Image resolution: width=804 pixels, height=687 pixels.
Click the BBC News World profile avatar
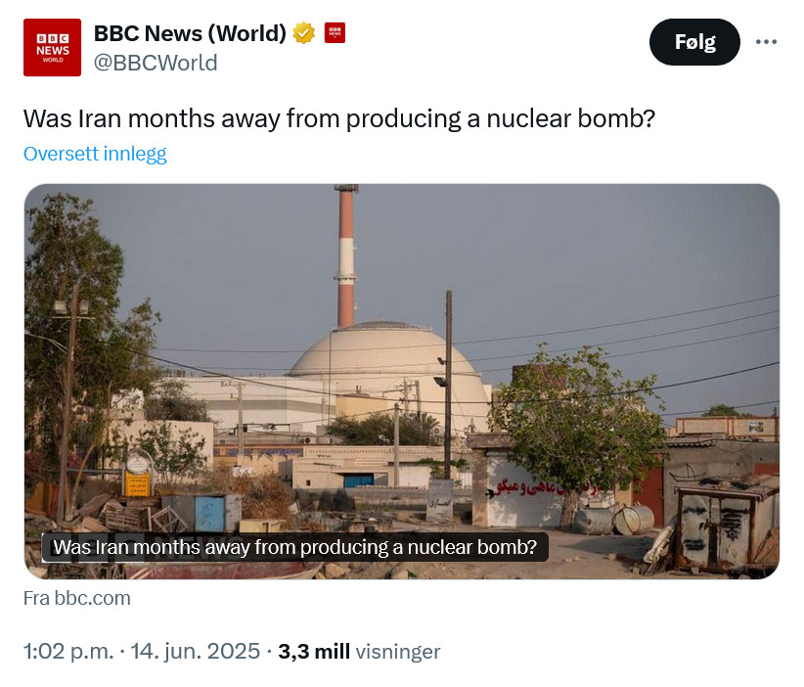(52, 47)
